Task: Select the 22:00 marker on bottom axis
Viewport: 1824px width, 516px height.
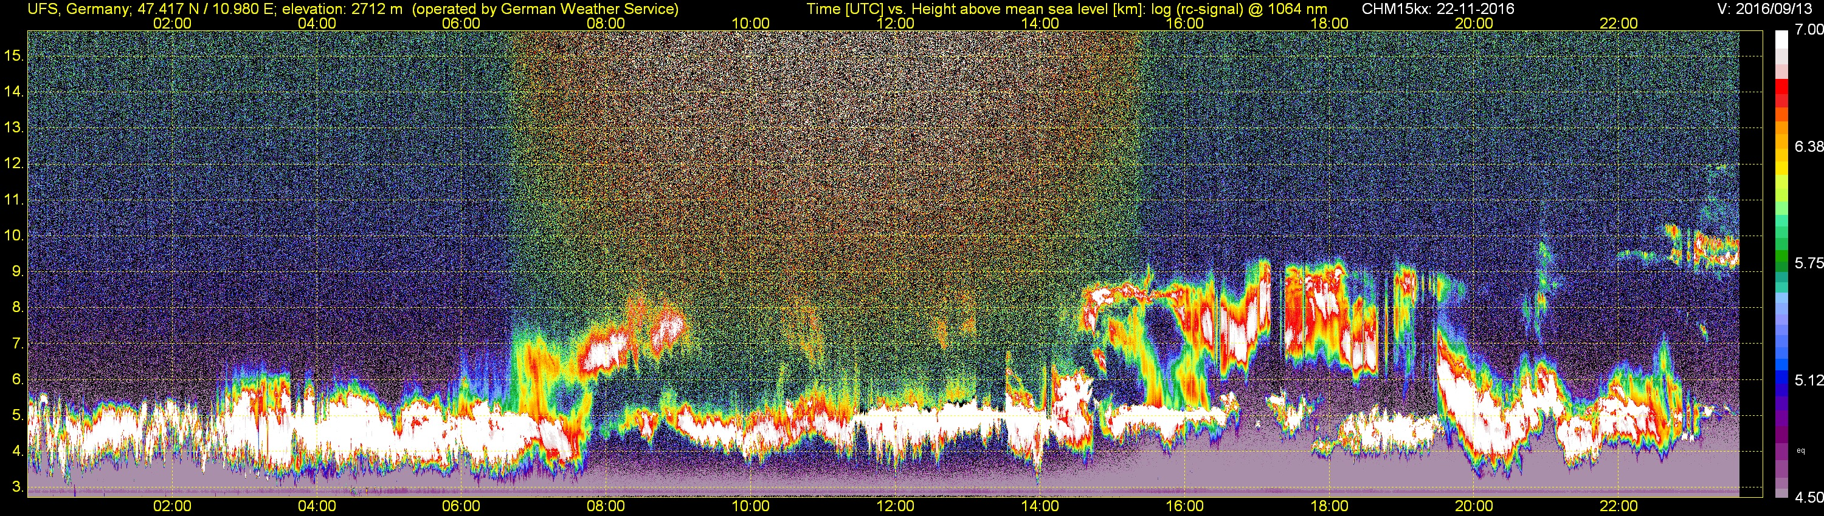Action: 1618,506
